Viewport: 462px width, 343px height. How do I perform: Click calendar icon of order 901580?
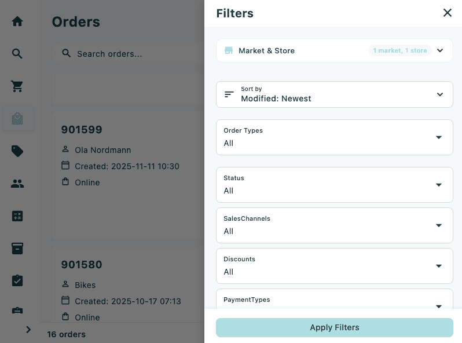pyautogui.click(x=65, y=301)
